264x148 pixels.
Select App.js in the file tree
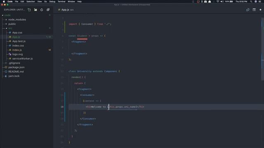(16, 37)
